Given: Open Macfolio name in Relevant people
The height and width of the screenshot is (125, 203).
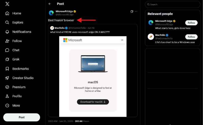Looking at the screenshot, I should [160, 35].
